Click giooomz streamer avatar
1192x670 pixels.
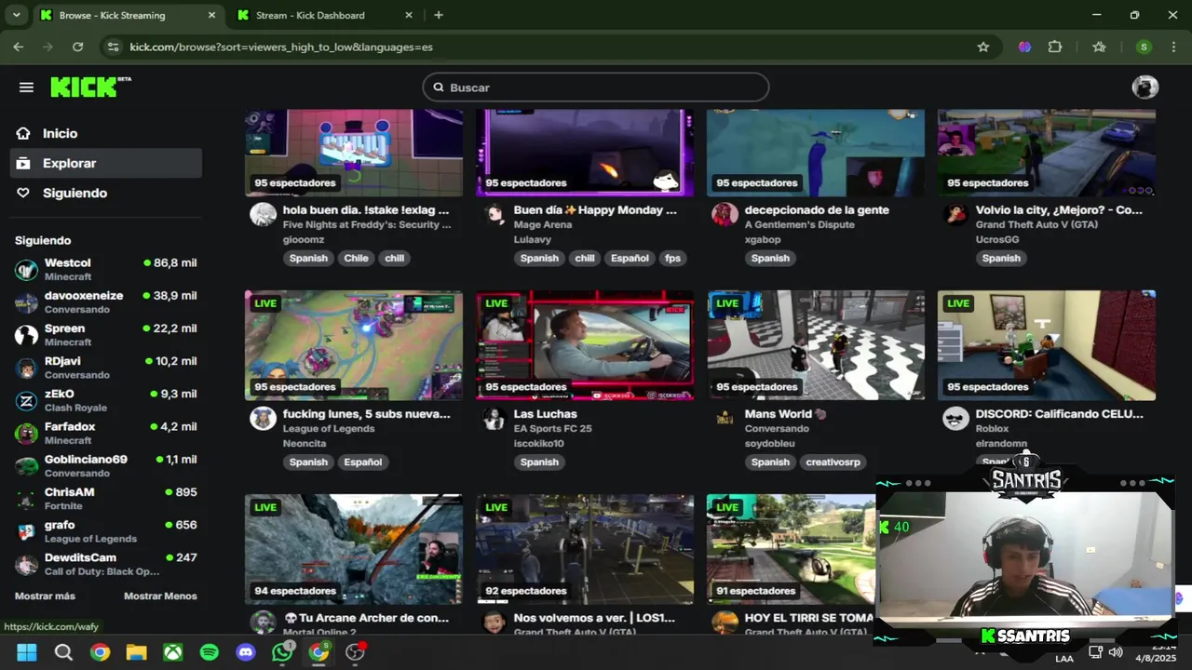click(x=263, y=215)
